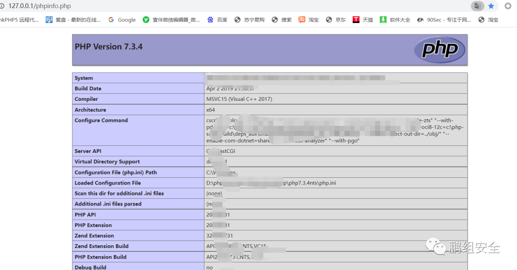Click 'Configuration File (php.ini) Path' label
The height and width of the screenshot is (270, 517).
(x=115, y=172)
